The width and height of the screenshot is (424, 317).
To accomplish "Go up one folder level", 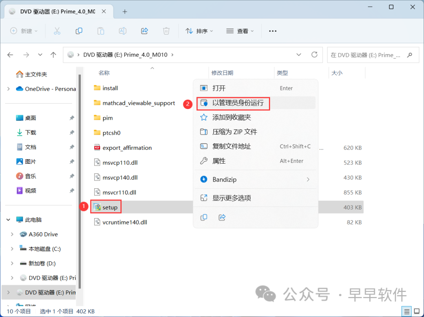I will (53, 55).
